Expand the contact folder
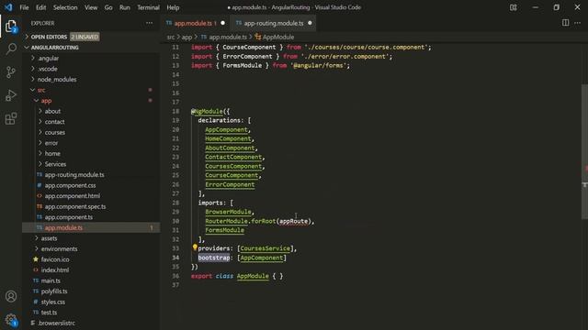This screenshot has height=330, width=588. pos(55,122)
